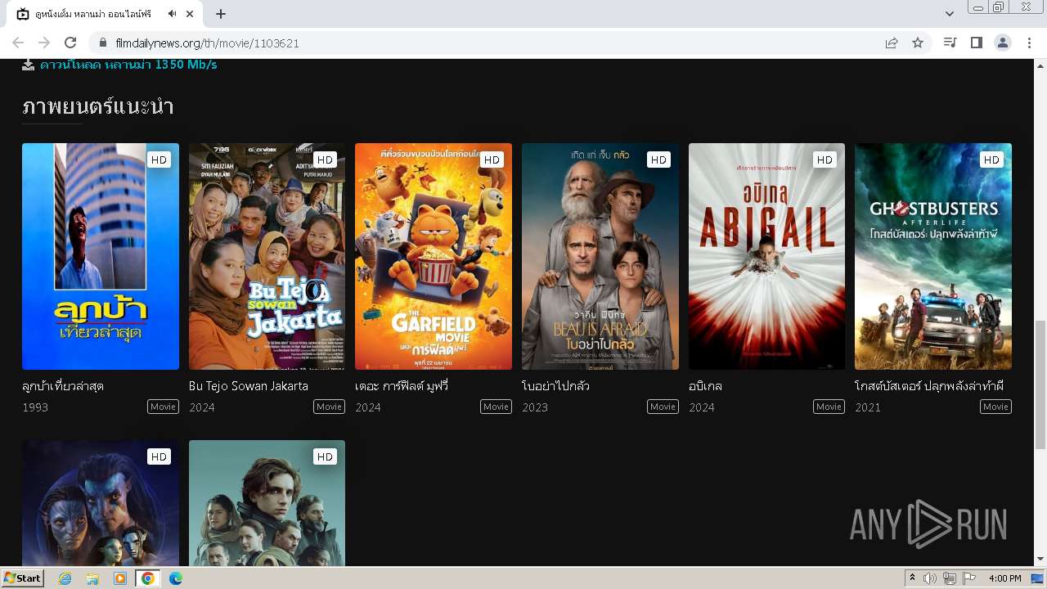Click Movie tag under โบอย่าไปกลัว
The height and width of the screenshot is (589, 1047).
[663, 407]
